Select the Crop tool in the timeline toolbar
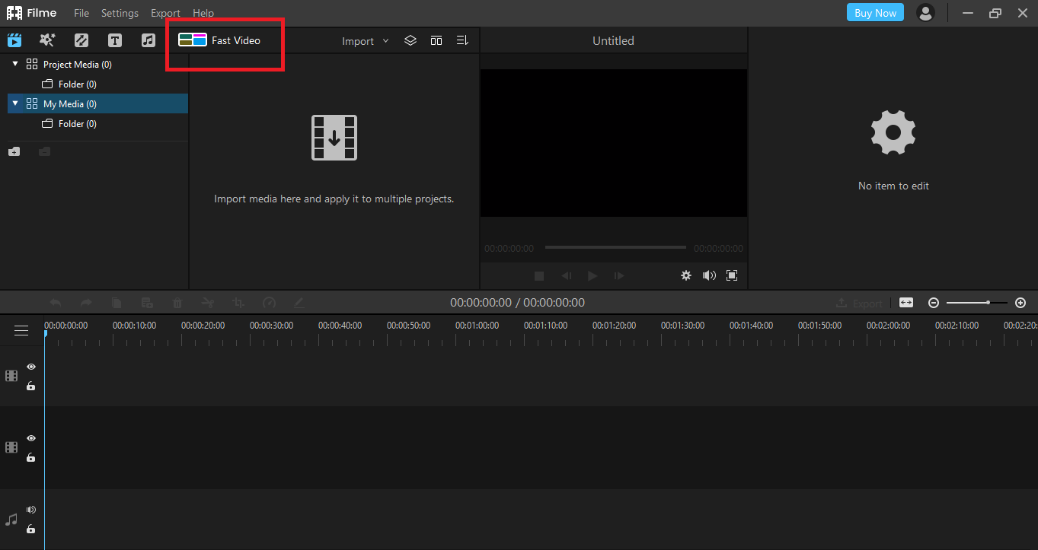This screenshot has width=1038, height=550. point(238,302)
